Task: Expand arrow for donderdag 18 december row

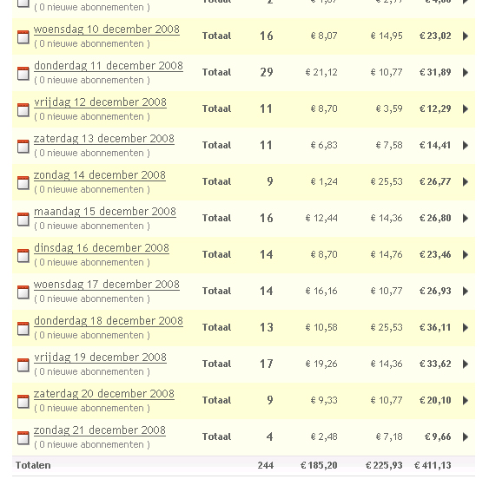Action: [466, 327]
